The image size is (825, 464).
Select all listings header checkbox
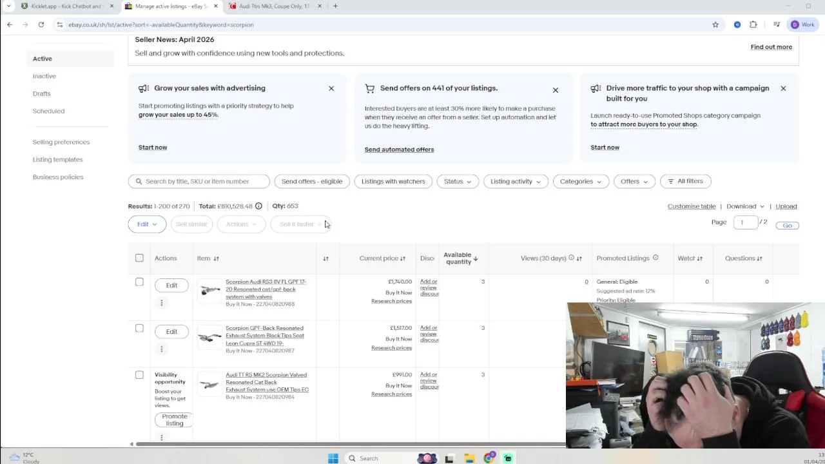click(x=139, y=258)
